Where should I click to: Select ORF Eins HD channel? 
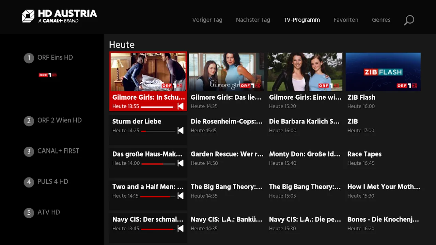[x=55, y=58]
